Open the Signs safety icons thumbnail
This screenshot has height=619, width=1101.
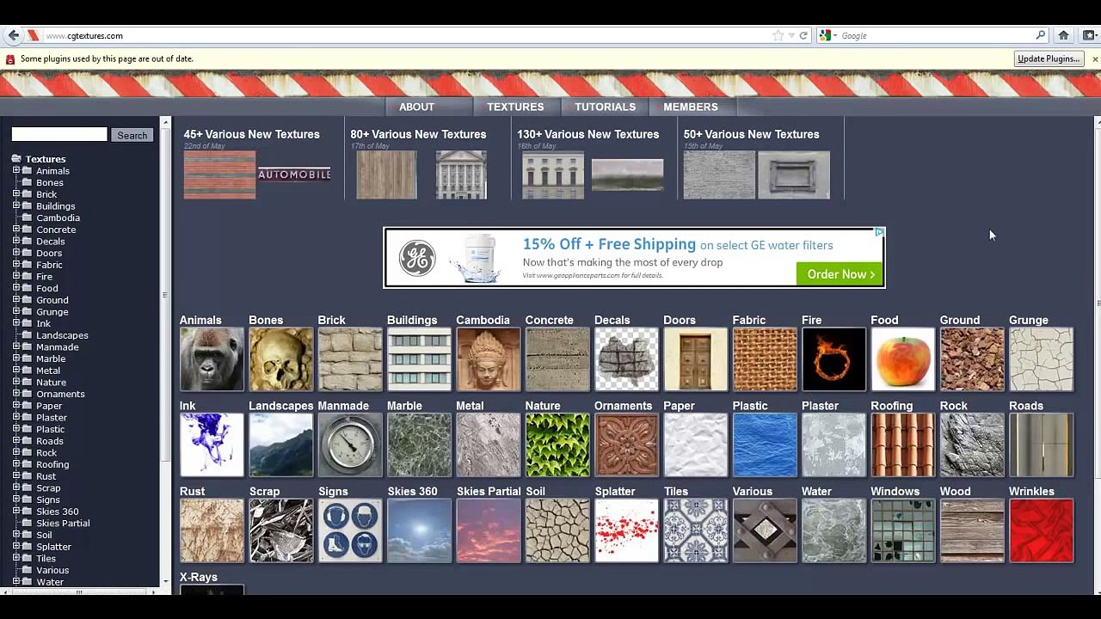pyautogui.click(x=350, y=530)
